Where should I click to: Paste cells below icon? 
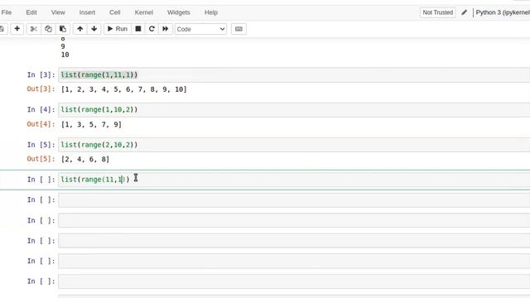tap(63, 29)
